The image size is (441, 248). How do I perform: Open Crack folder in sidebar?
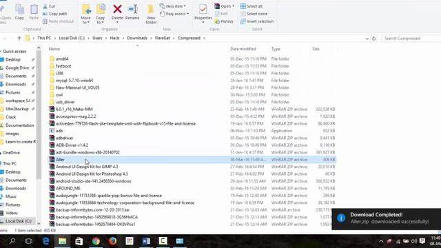click(x=11, y=117)
